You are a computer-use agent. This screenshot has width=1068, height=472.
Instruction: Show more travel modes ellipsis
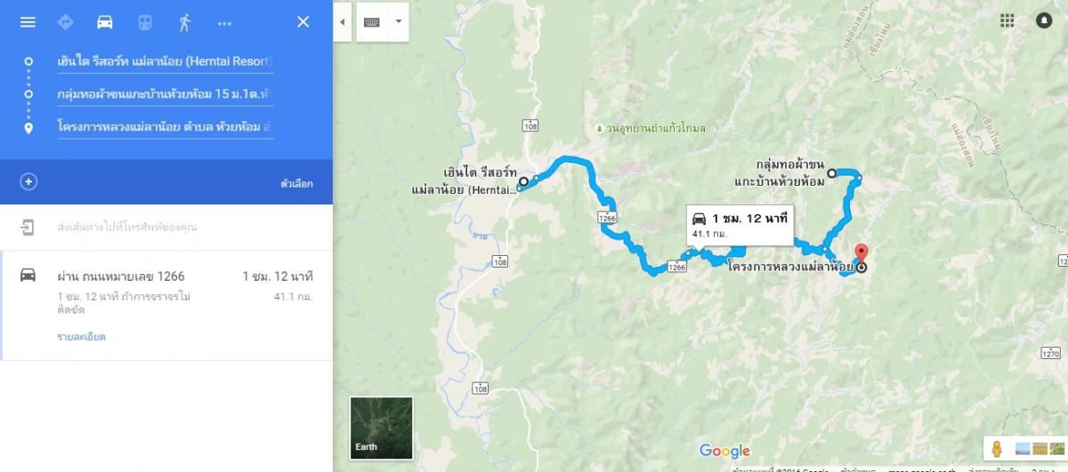[x=224, y=23]
